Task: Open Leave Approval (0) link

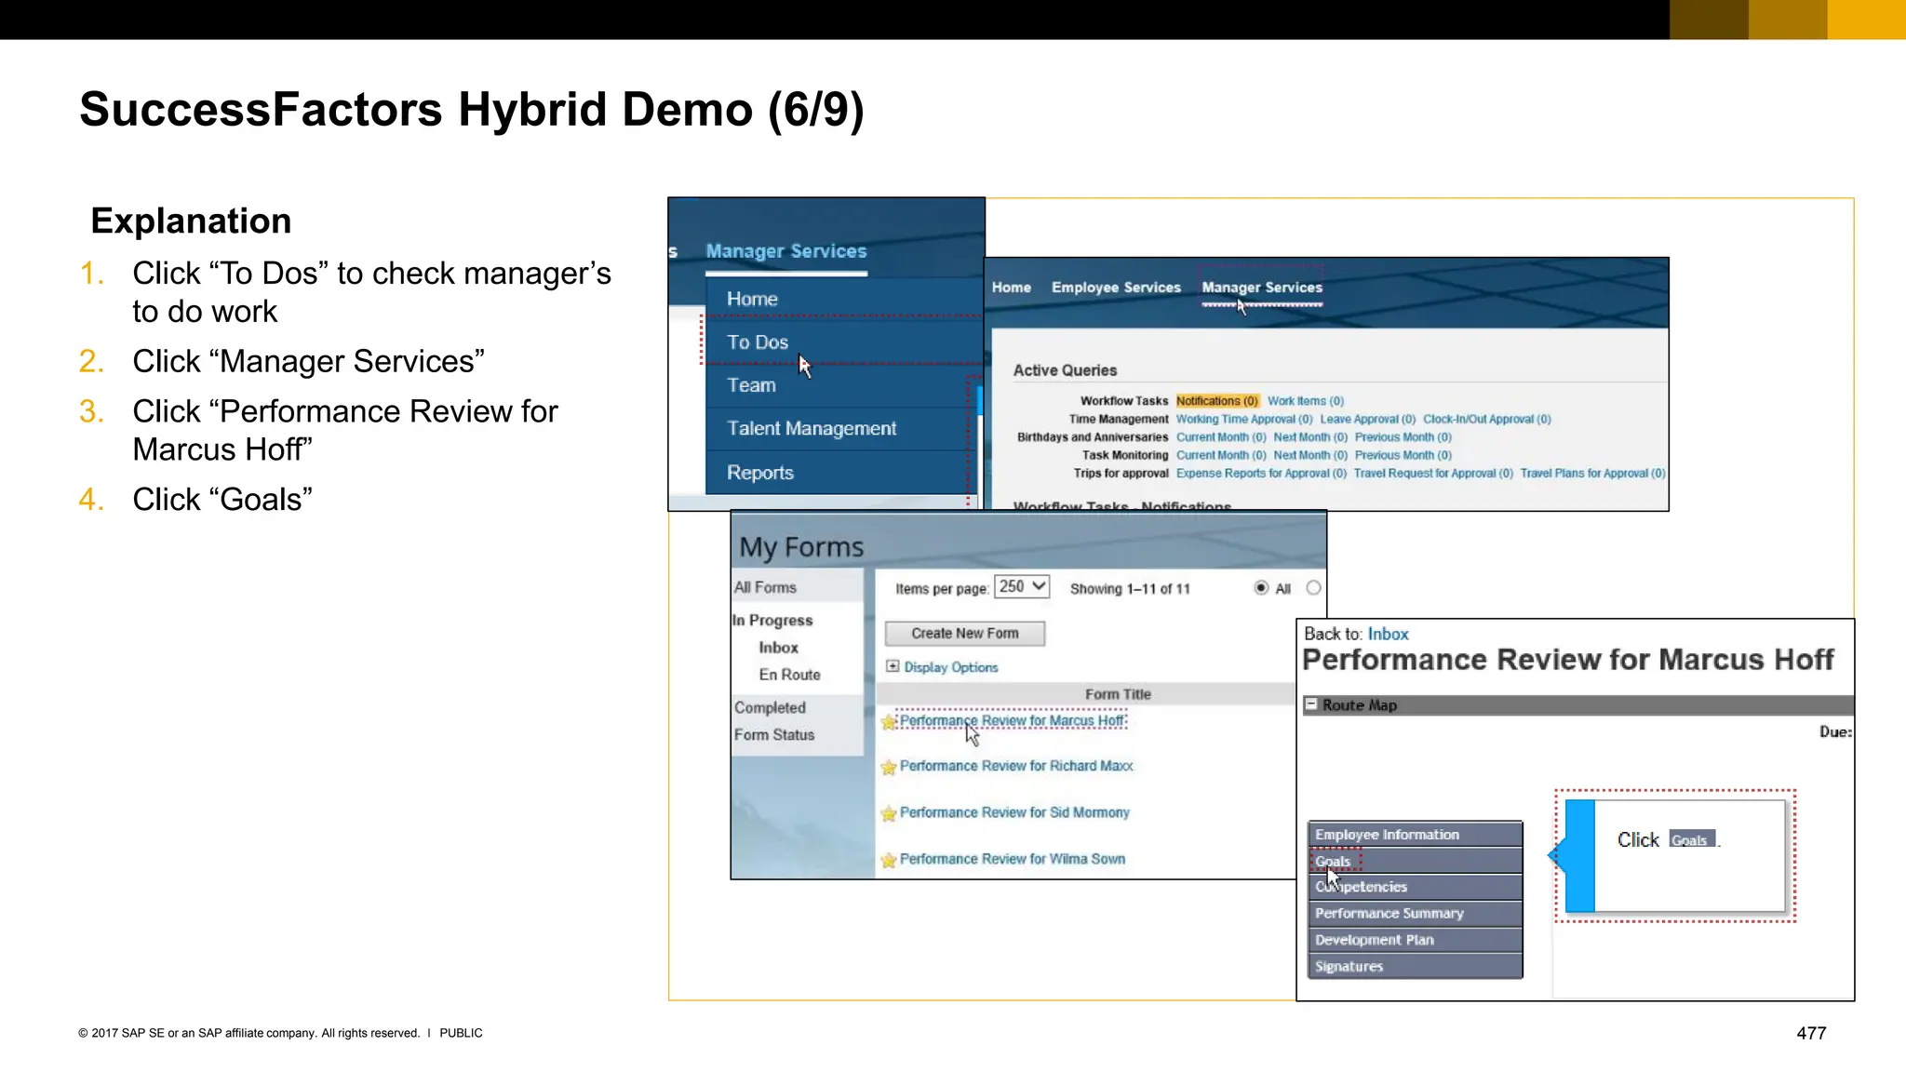Action: pos(1368,420)
